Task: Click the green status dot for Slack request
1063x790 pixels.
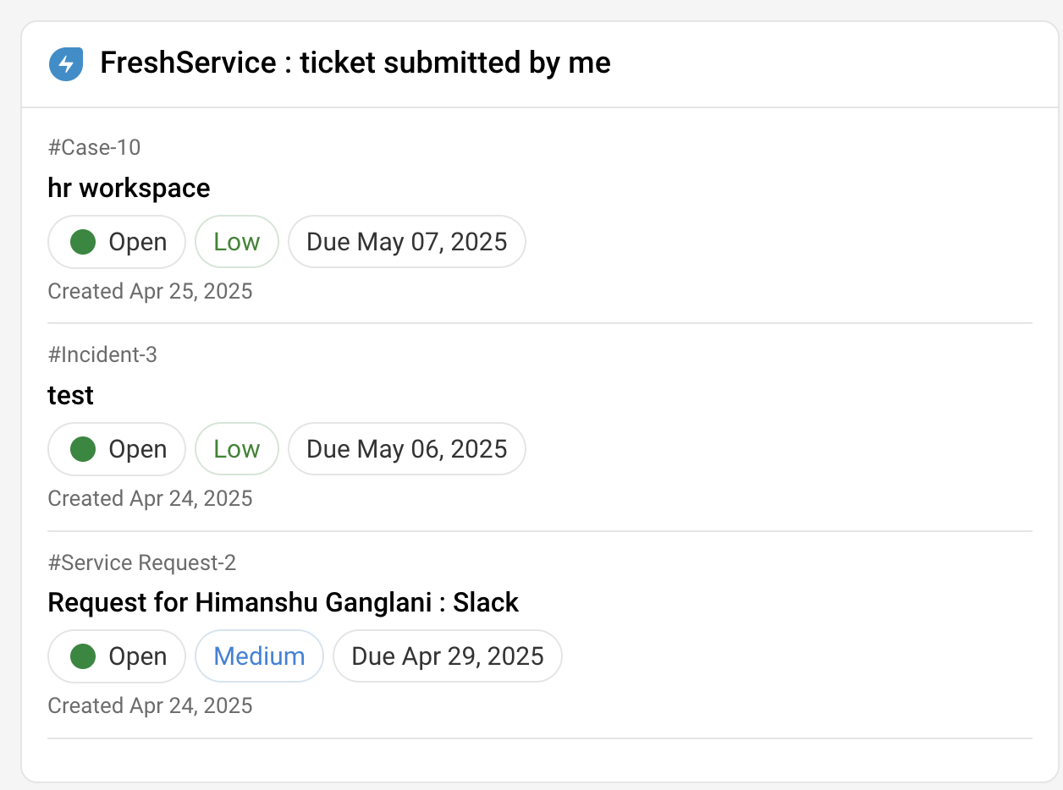Action: tap(83, 656)
